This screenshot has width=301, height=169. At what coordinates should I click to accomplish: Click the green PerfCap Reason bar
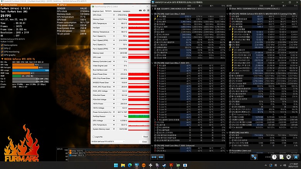coord(139,116)
